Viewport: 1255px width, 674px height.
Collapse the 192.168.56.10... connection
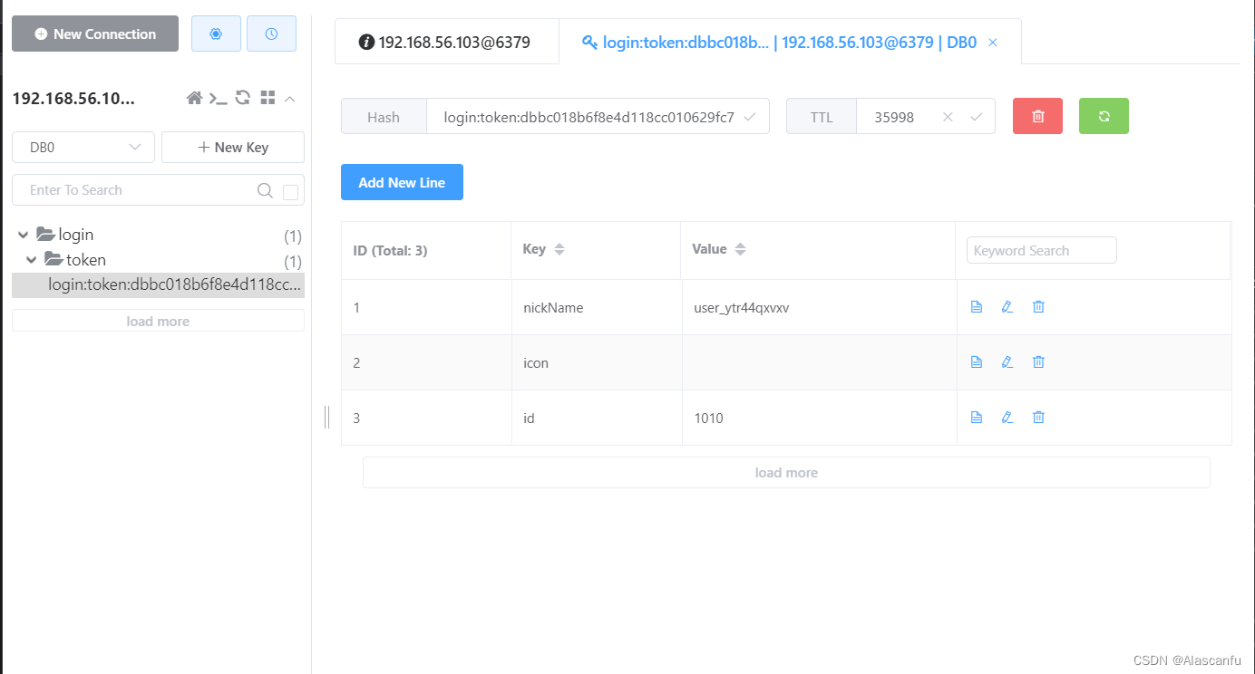tap(290, 98)
